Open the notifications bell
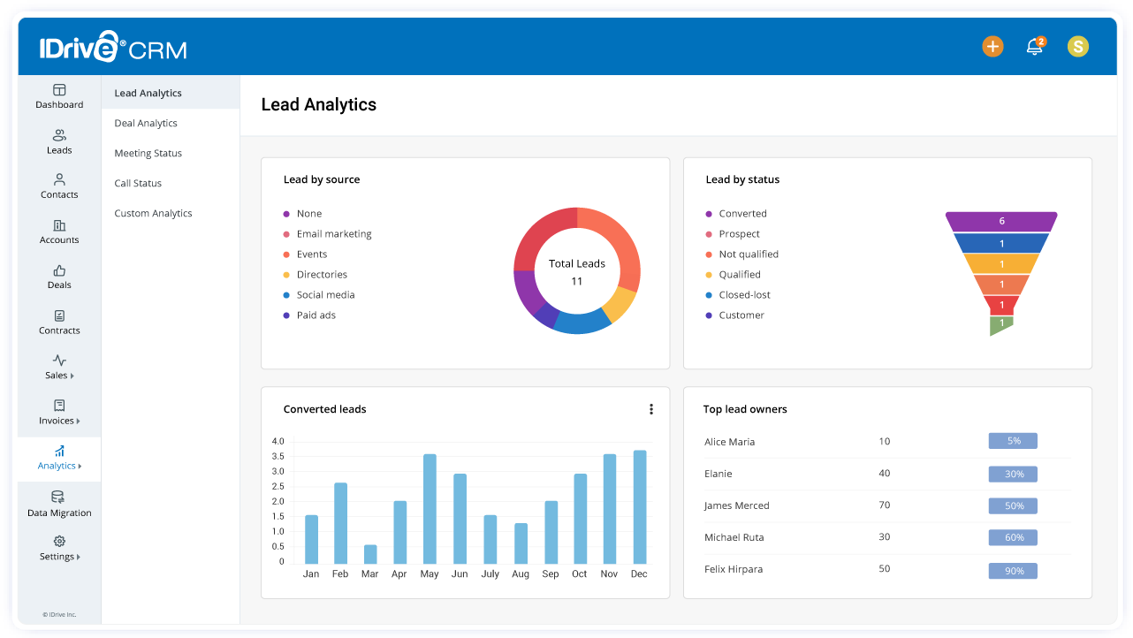 point(1034,46)
